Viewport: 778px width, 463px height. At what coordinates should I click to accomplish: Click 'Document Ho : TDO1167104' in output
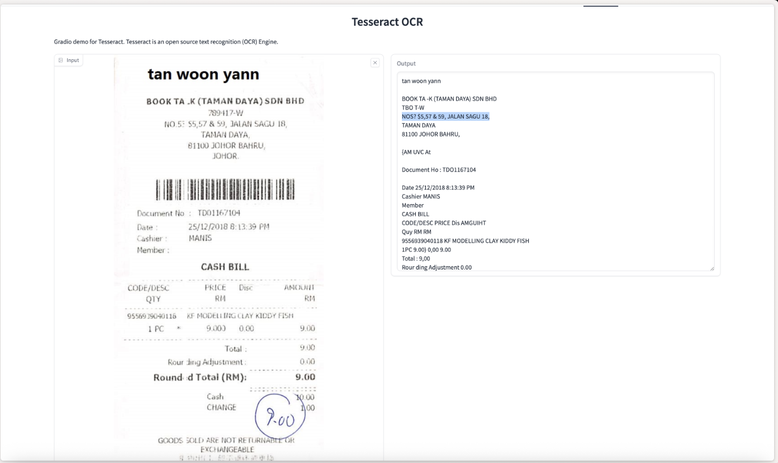click(439, 169)
